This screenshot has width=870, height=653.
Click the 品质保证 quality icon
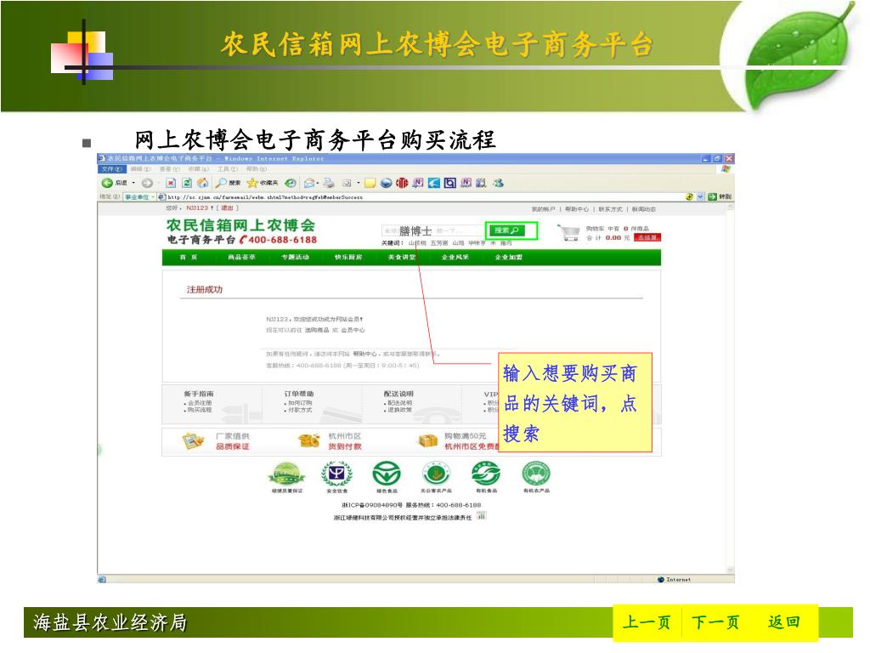point(193,441)
